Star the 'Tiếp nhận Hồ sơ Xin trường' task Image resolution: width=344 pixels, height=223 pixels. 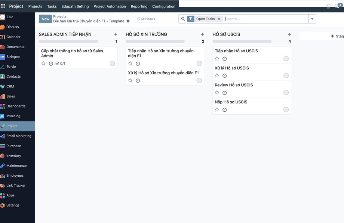(130, 64)
